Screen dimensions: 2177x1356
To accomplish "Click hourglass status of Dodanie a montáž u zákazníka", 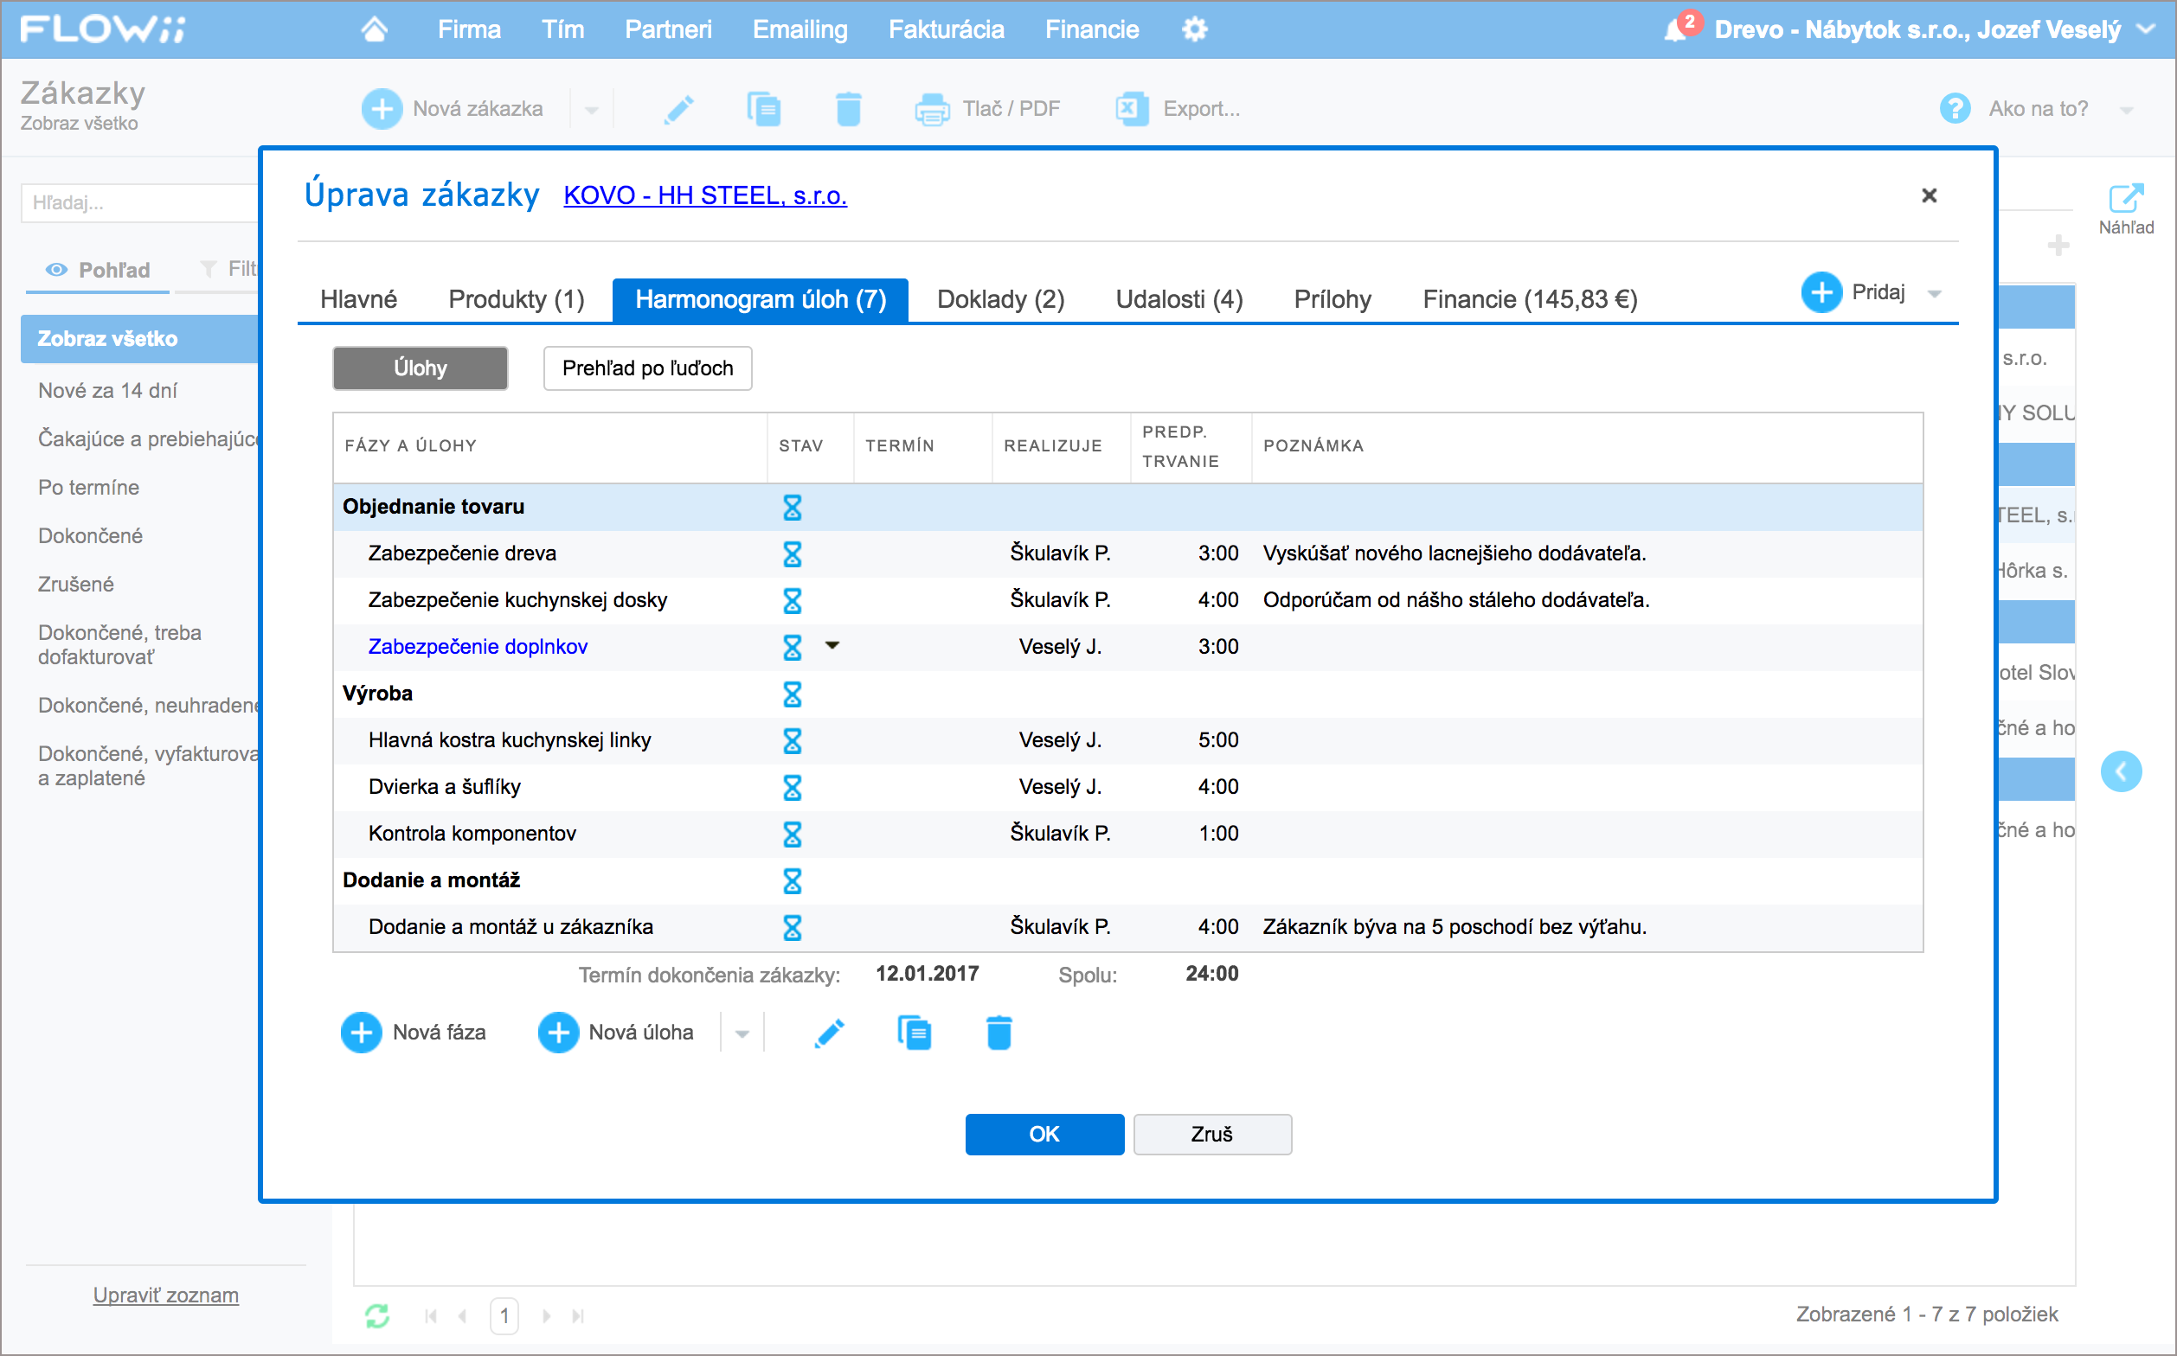I will 793,927.
